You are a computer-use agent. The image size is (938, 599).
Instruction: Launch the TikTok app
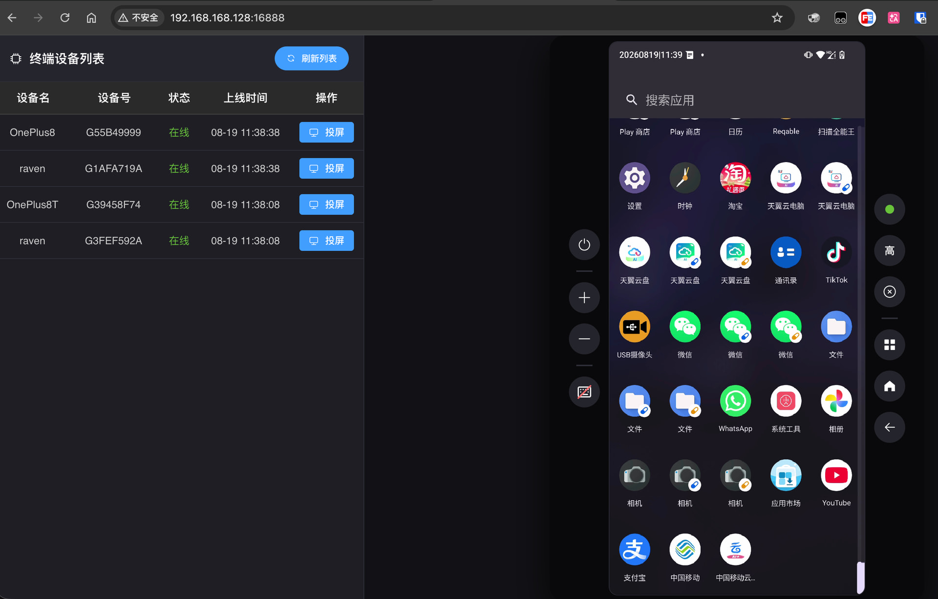tap(836, 252)
